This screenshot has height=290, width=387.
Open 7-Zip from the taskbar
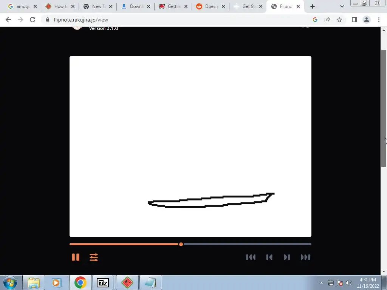click(x=103, y=282)
